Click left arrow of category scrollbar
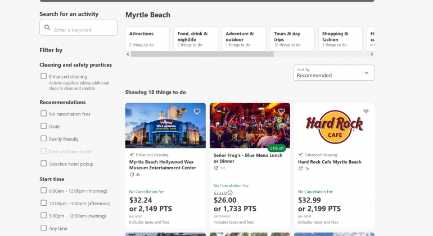 pyautogui.click(x=128, y=54)
